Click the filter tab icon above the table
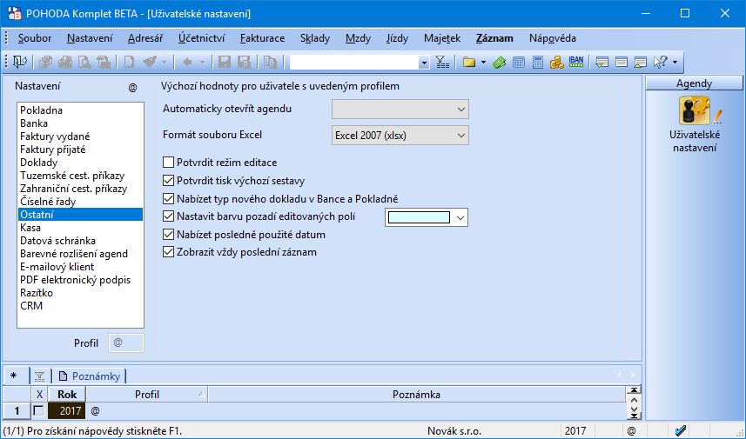746x439 pixels. pos(39,376)
